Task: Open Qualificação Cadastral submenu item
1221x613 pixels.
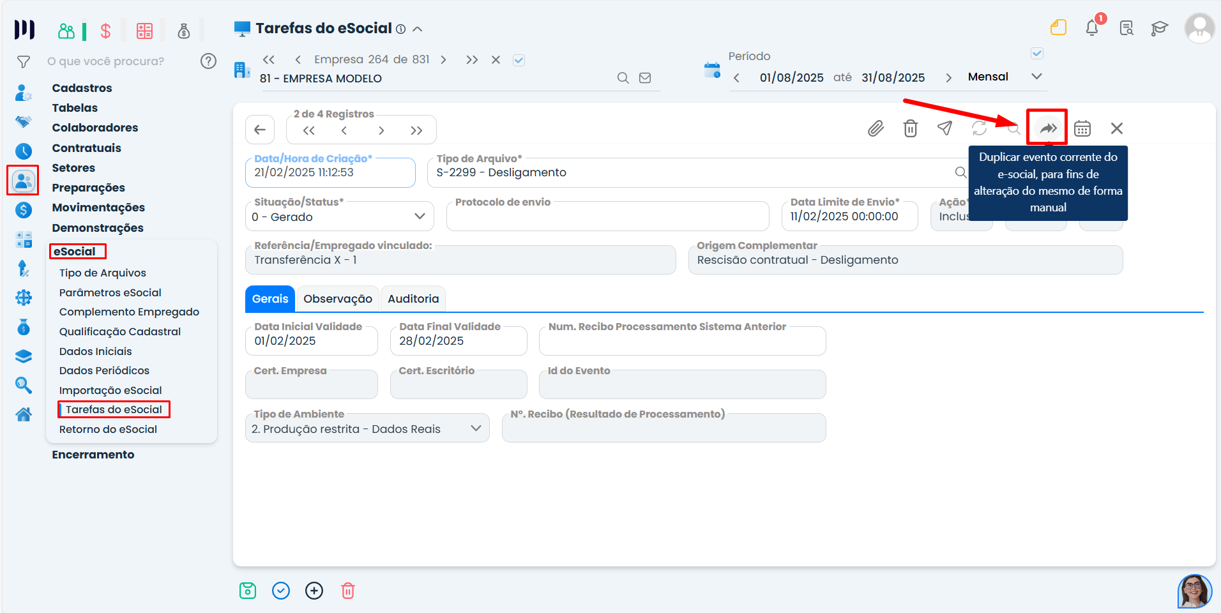Action: (120, 331)
